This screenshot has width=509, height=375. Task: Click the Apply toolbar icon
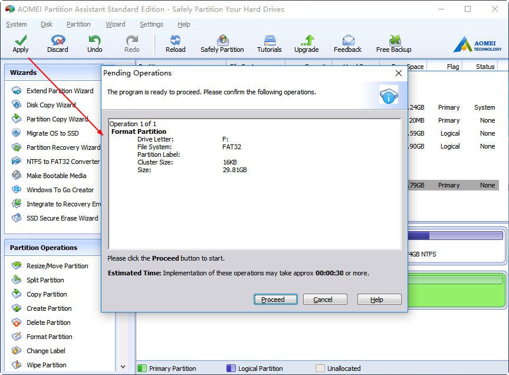21,44
